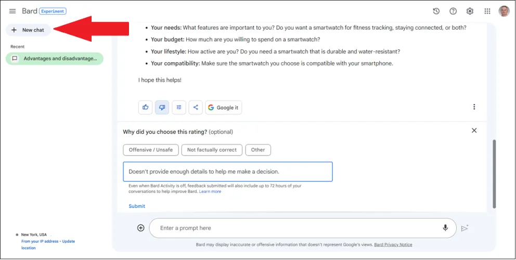Select the Offensive / Unsafe chip
The width and height of the screenshot is (516, 260).
click(151, 150)
